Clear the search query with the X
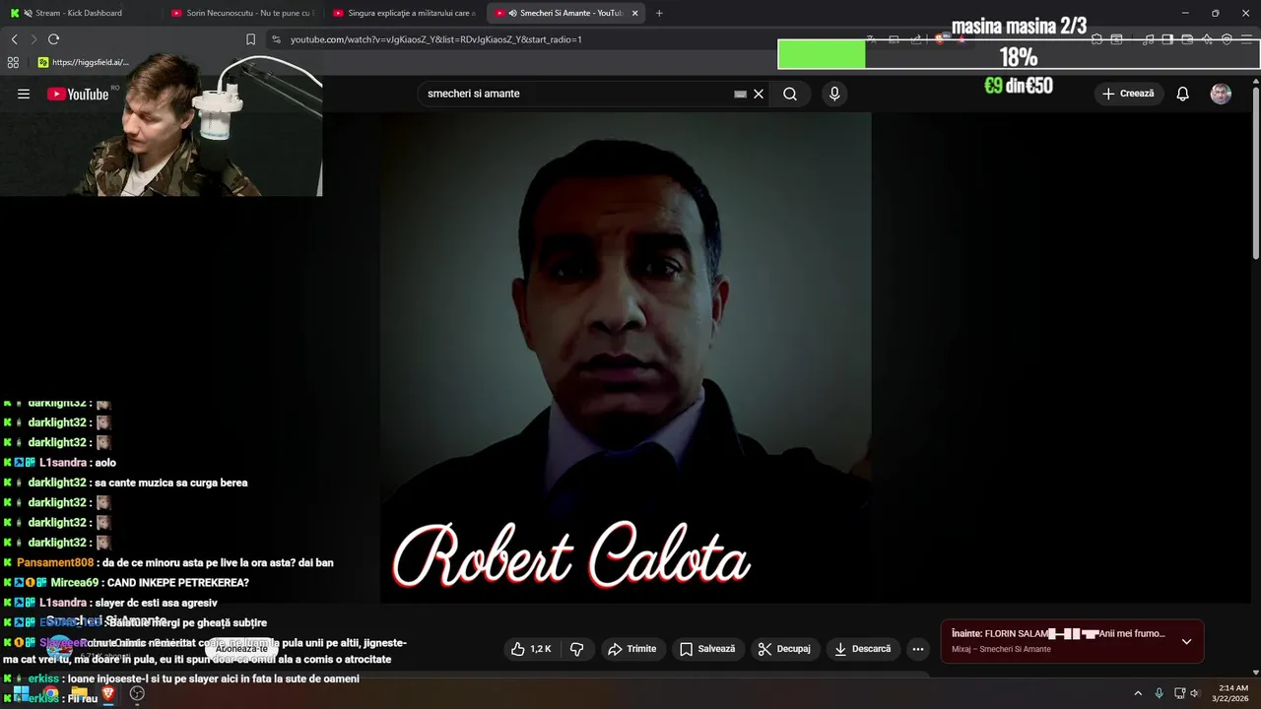This screenshot has width=1261, height=709. pyautogui.click(x=759, y=94)
